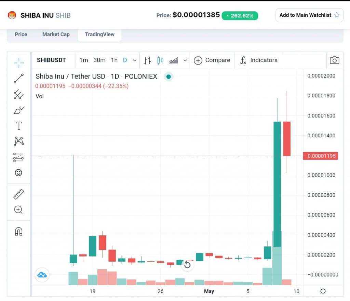
Task: Click the SHIBA INU SHIB heading
Action: 45,15
